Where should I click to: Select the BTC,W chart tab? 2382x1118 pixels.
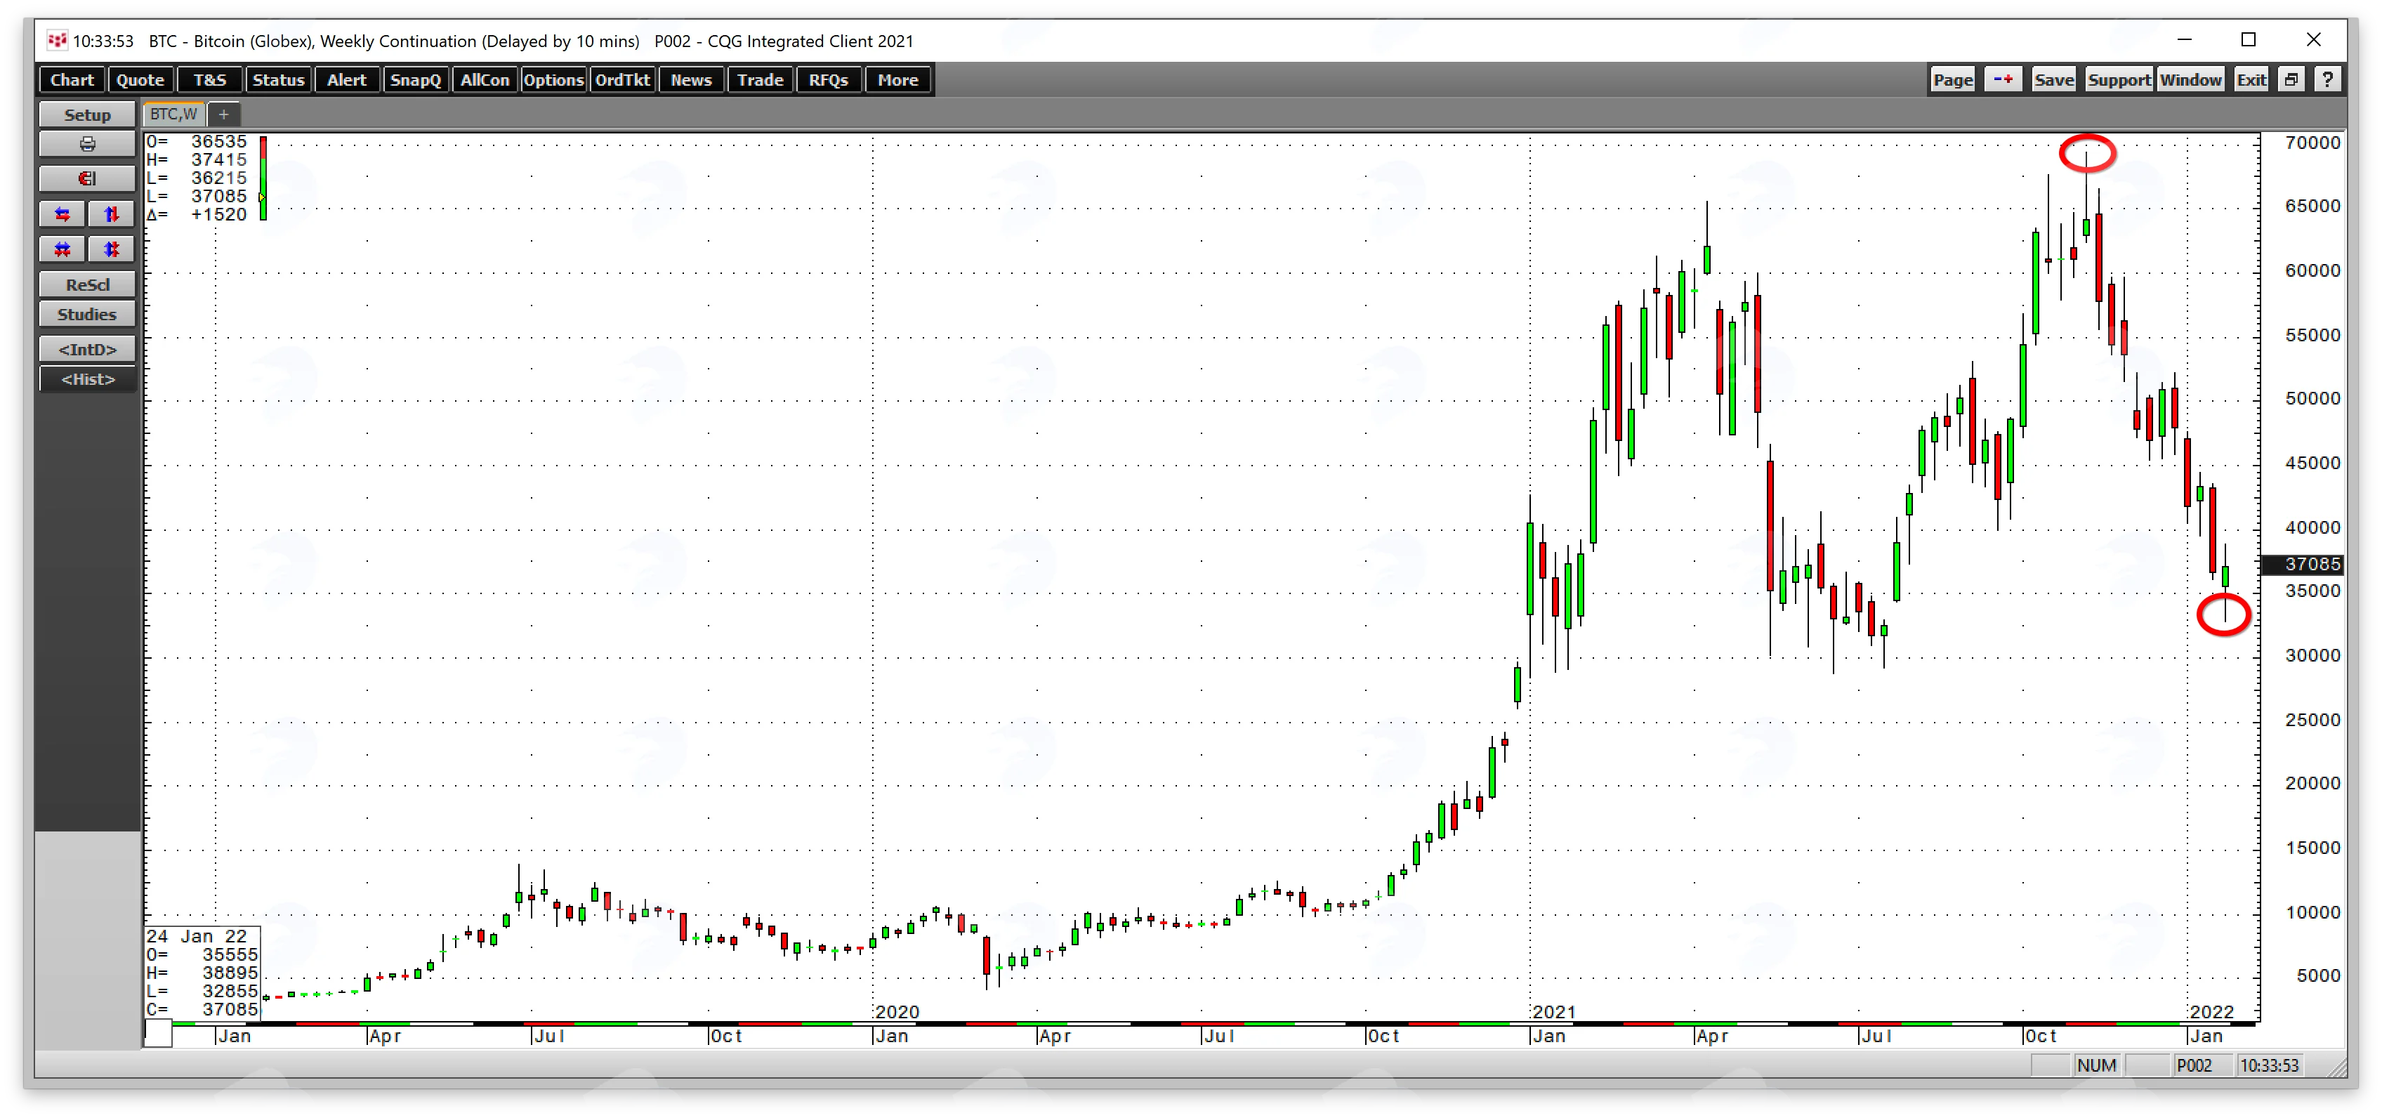174,114
